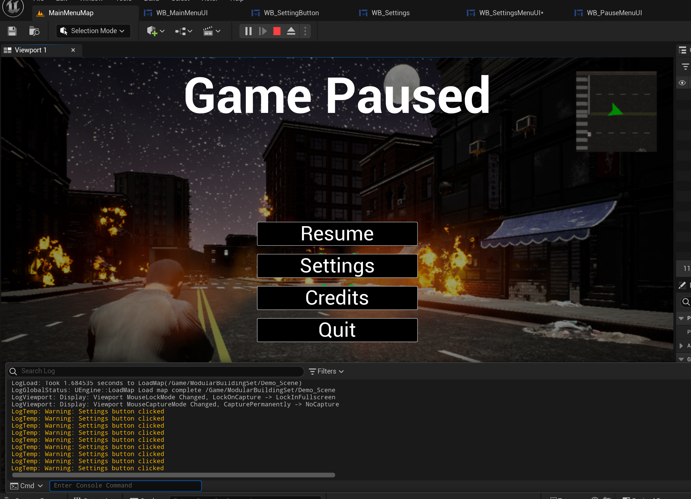691x499 pixels.
Task: Click the MouseLockMode Changed log line
Action: (173, 397)
